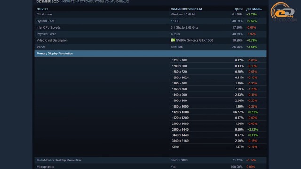Click the 100.00% Microphones share

coord(237,167)
